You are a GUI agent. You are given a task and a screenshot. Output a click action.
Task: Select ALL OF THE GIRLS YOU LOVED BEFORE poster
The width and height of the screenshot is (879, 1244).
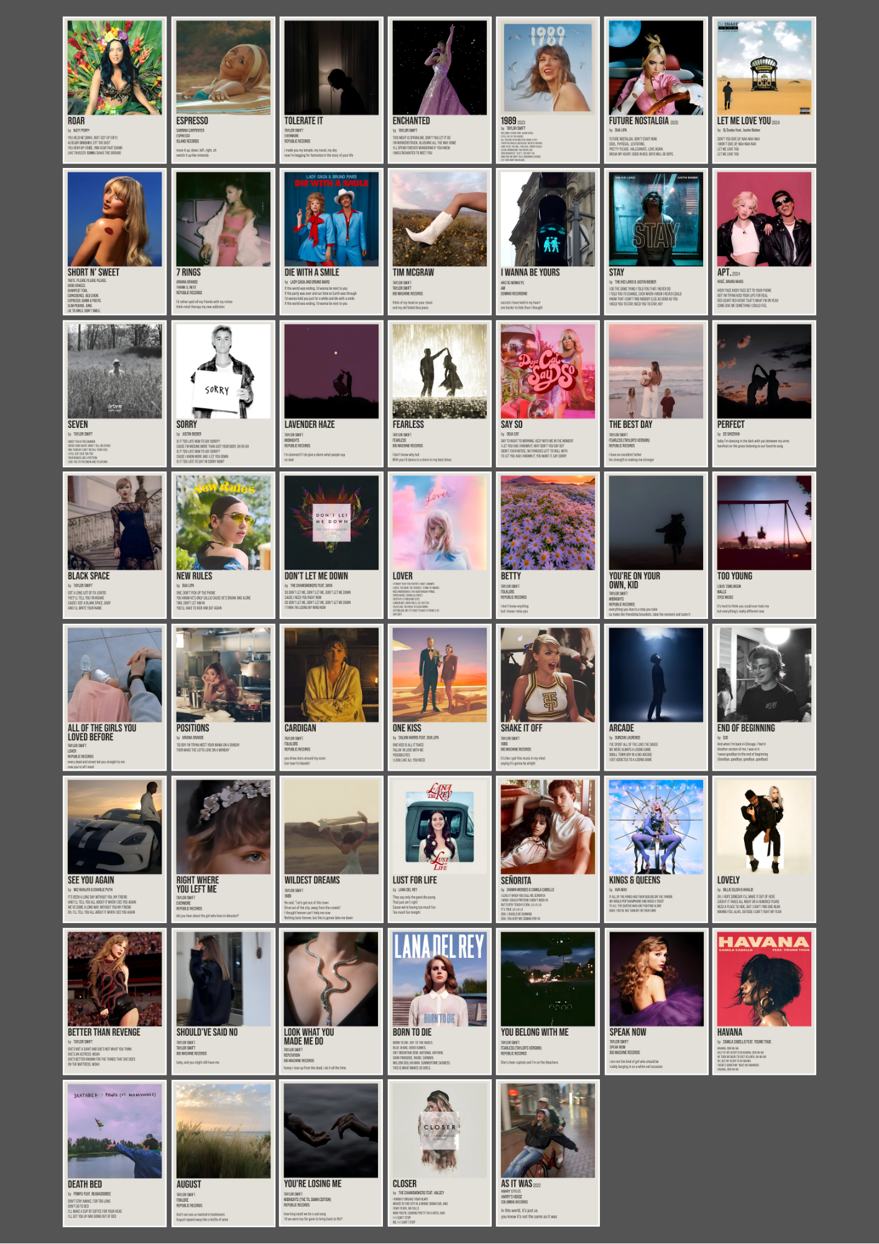(x=114, y=698)
